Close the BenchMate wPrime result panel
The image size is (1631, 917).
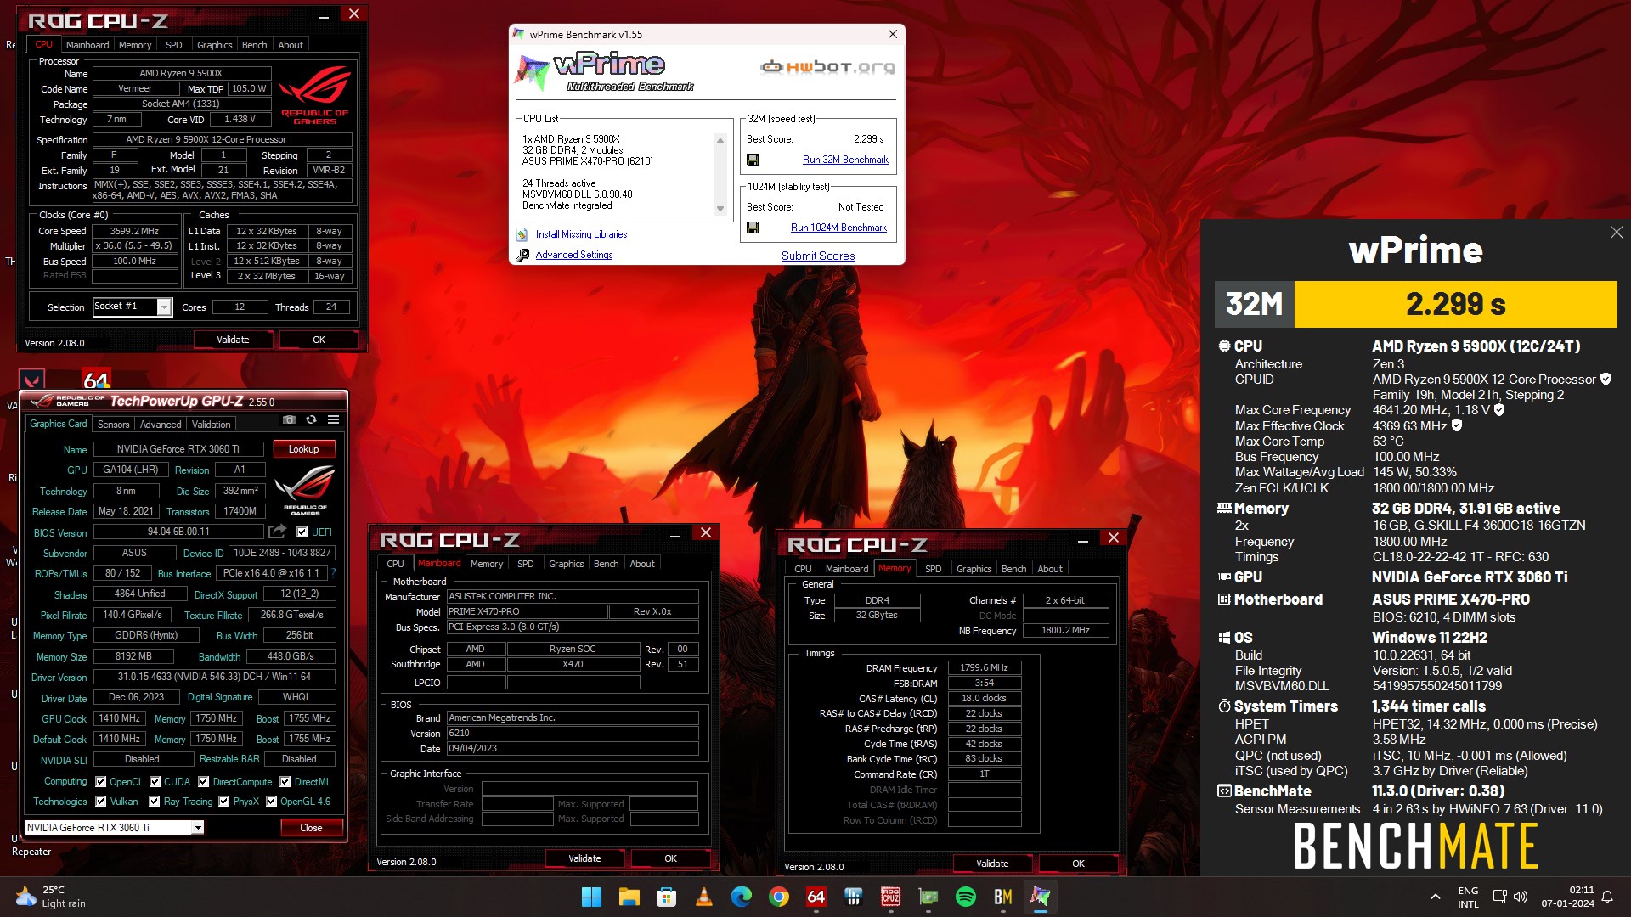point(1616,233)
